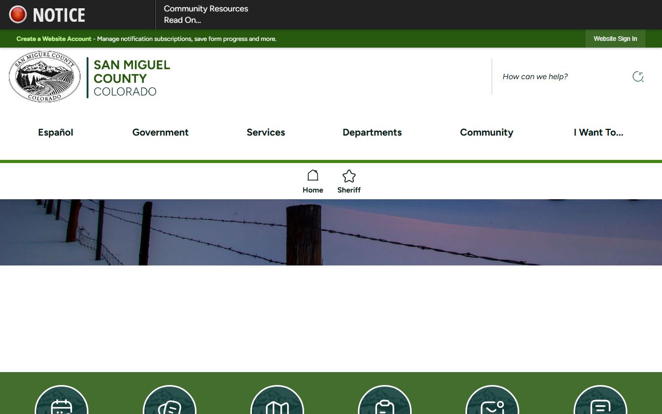Screen dimensions: 662x414
Task: Open the Community menu
Action: click(x=487, y=132)
